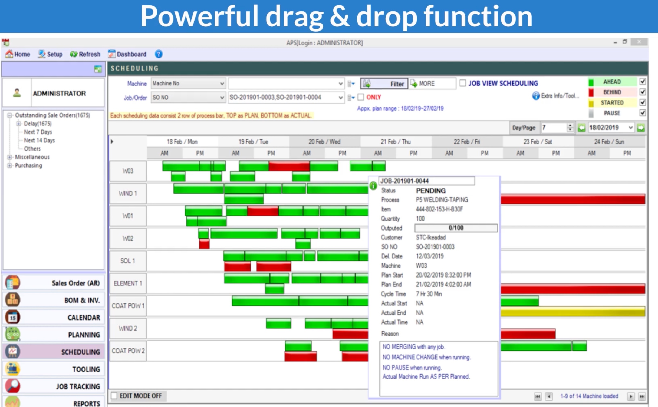Uncheck the BEHIND status checkbox
This screenshot has width=658, height=407.
(x=643, y=92)
